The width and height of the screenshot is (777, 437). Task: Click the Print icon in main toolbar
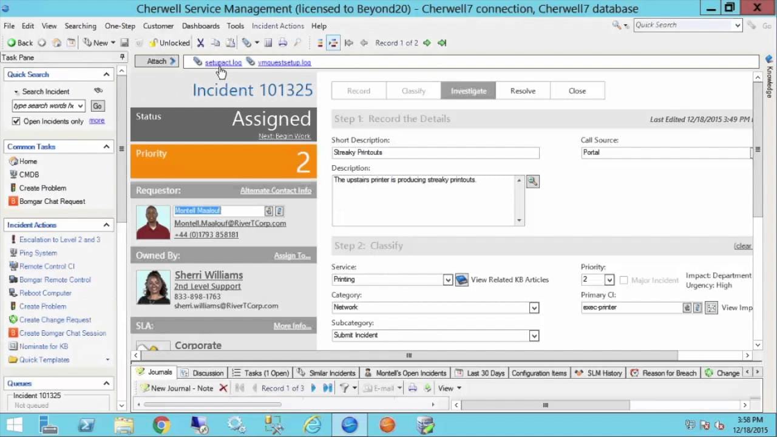point(283,43)
